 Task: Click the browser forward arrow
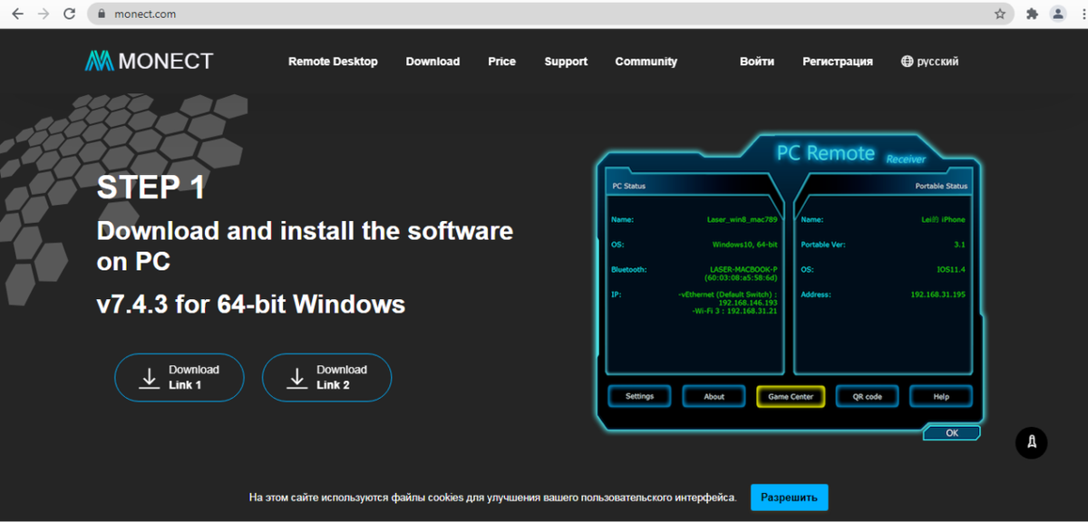coord(44,14)
